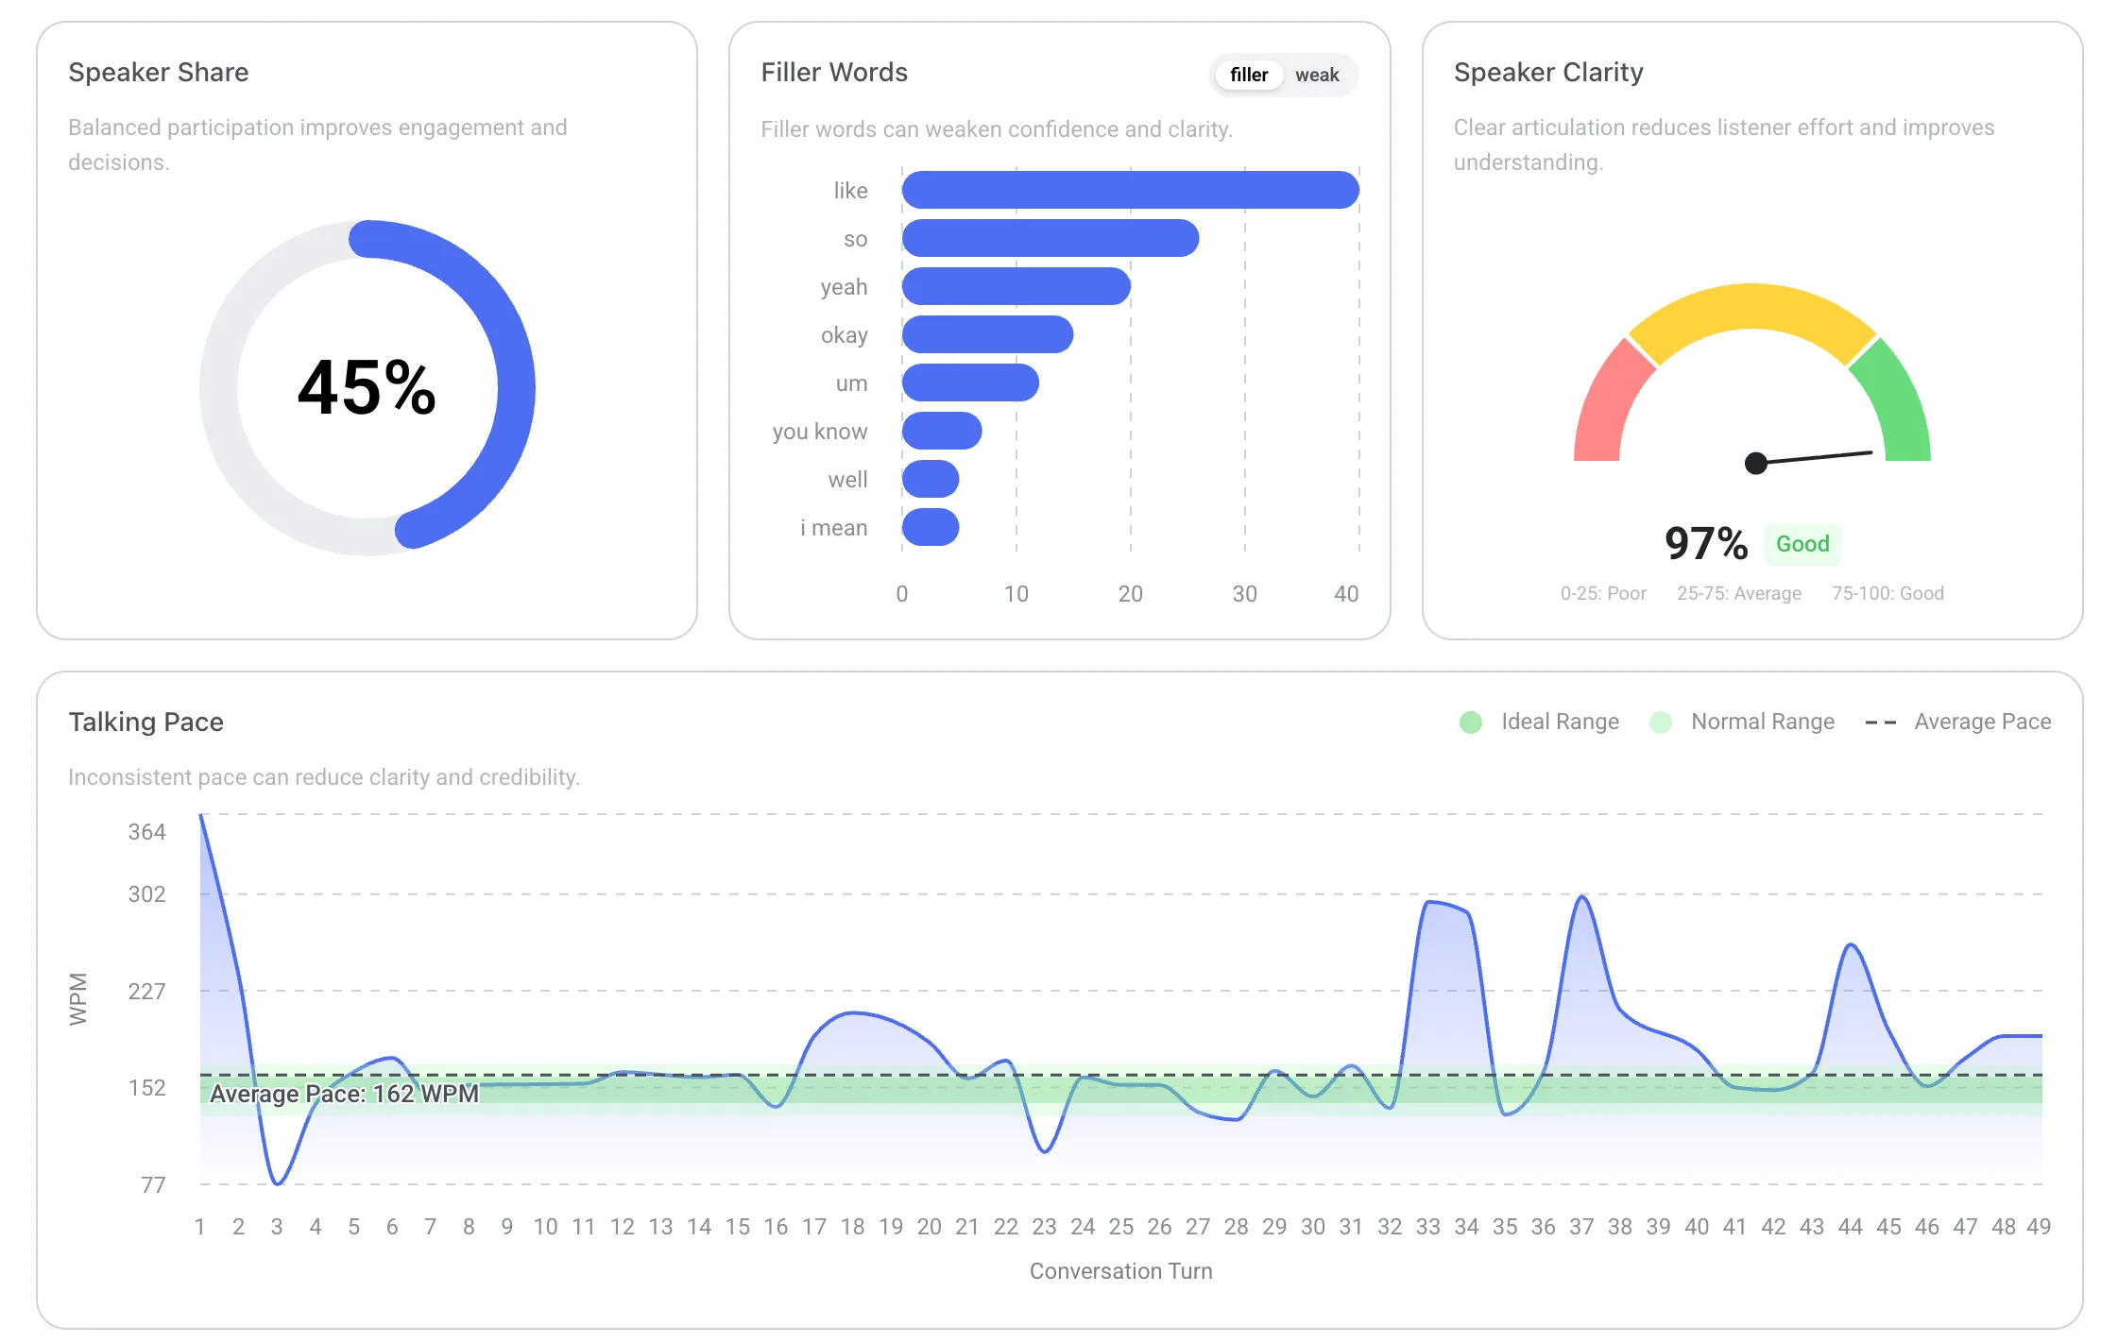This screenshot has width=2101, height=1343.
Task: Switch filler words view to 'weak'
Action: click(1317, 75)
